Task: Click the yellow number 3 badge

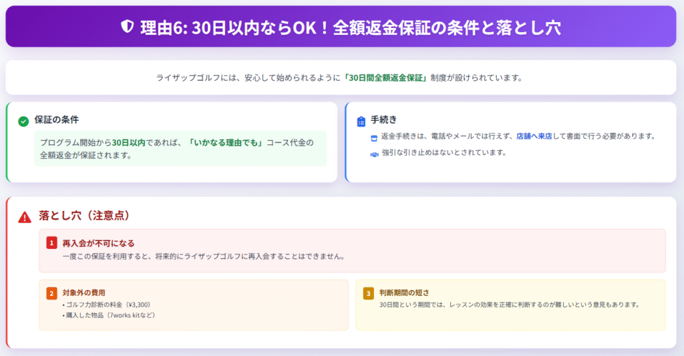Action: [369, 293]
